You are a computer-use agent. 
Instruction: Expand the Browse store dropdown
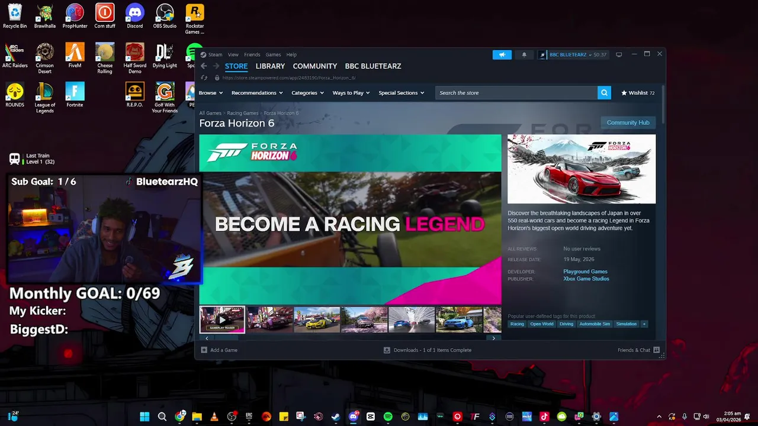click(x=211, y=93)
